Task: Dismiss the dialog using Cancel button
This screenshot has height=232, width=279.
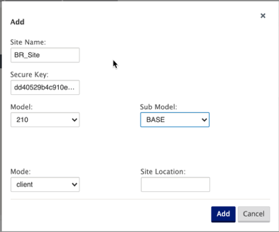Action: (254, 214)
